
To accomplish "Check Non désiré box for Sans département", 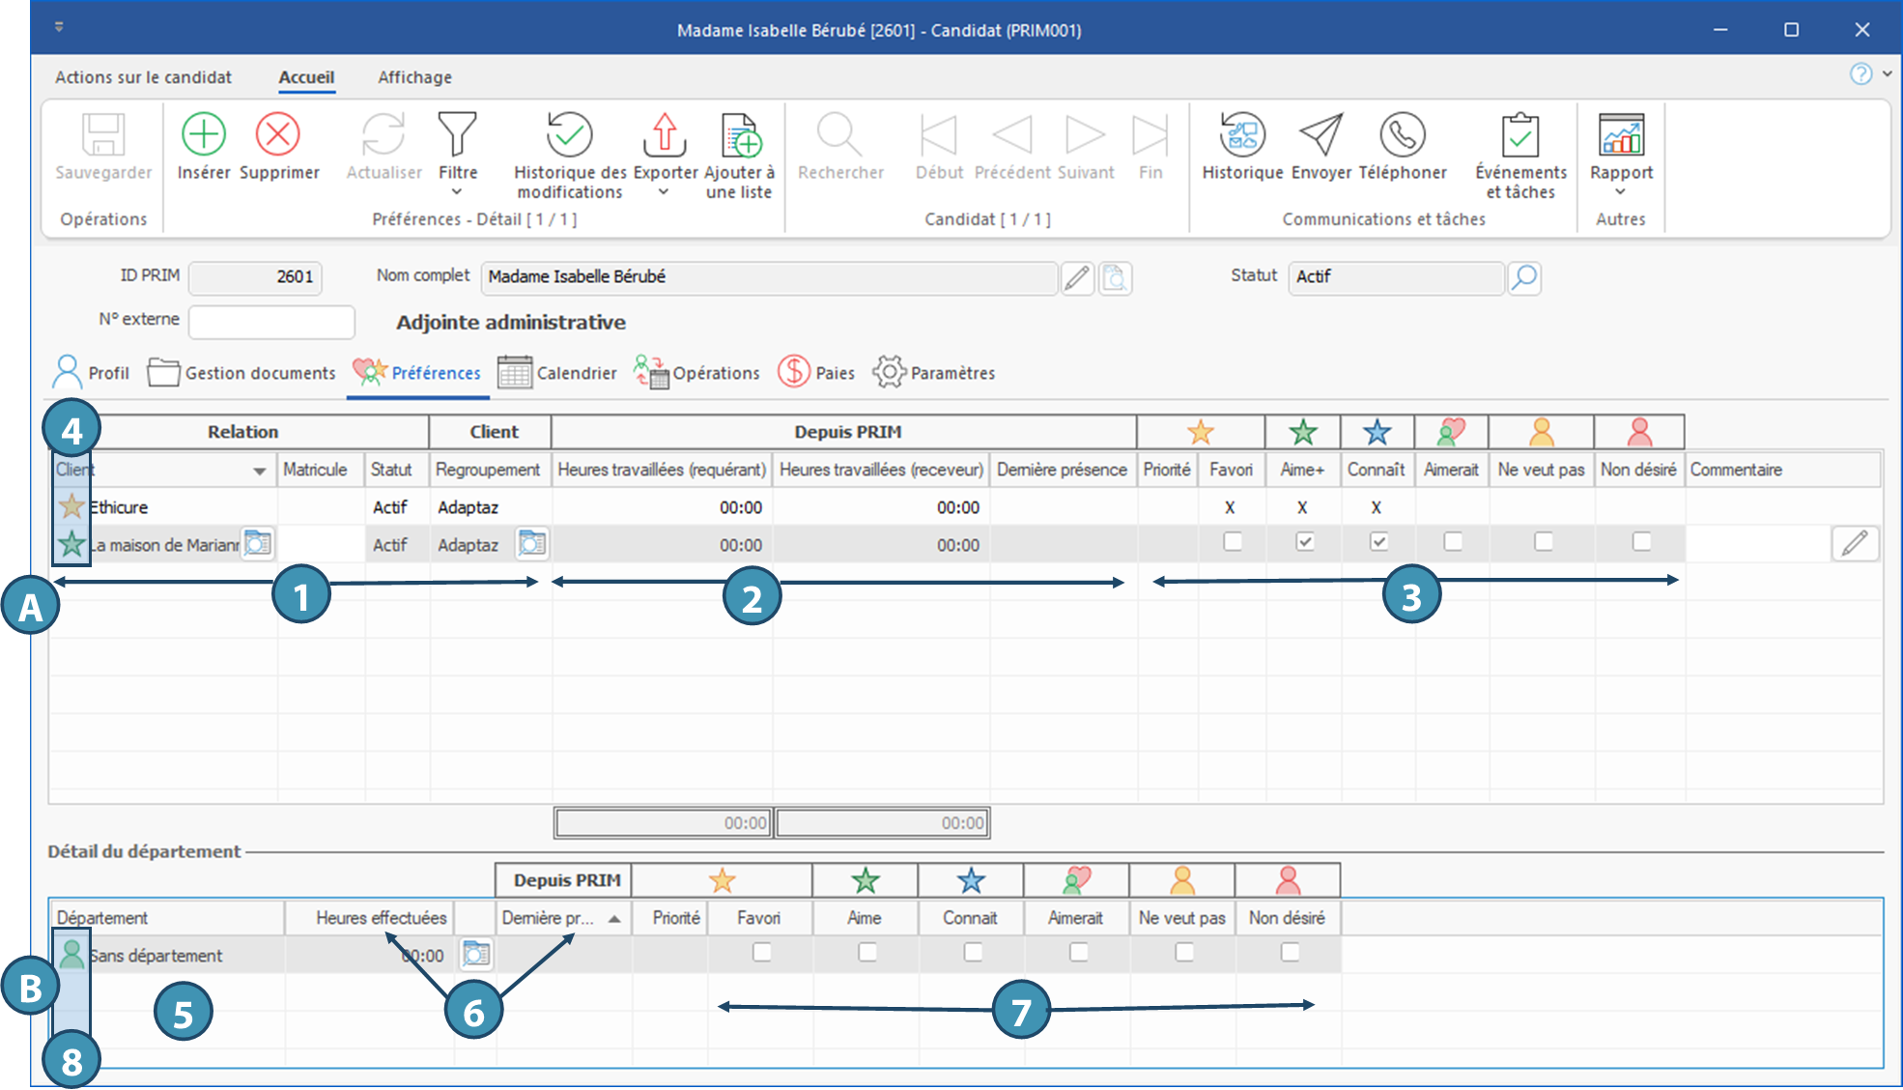I will 1290,953.
